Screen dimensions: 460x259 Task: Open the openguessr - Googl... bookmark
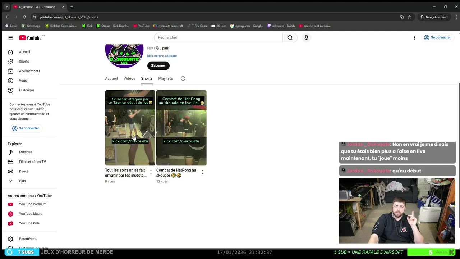pos(247,26)
